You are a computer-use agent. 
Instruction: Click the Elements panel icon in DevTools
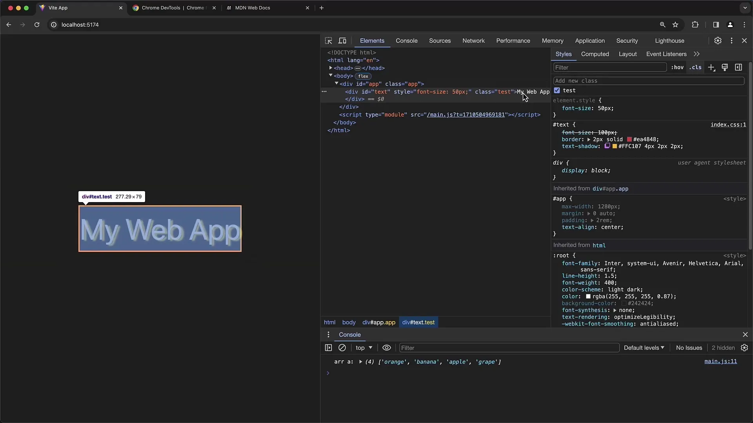[372, 40]
